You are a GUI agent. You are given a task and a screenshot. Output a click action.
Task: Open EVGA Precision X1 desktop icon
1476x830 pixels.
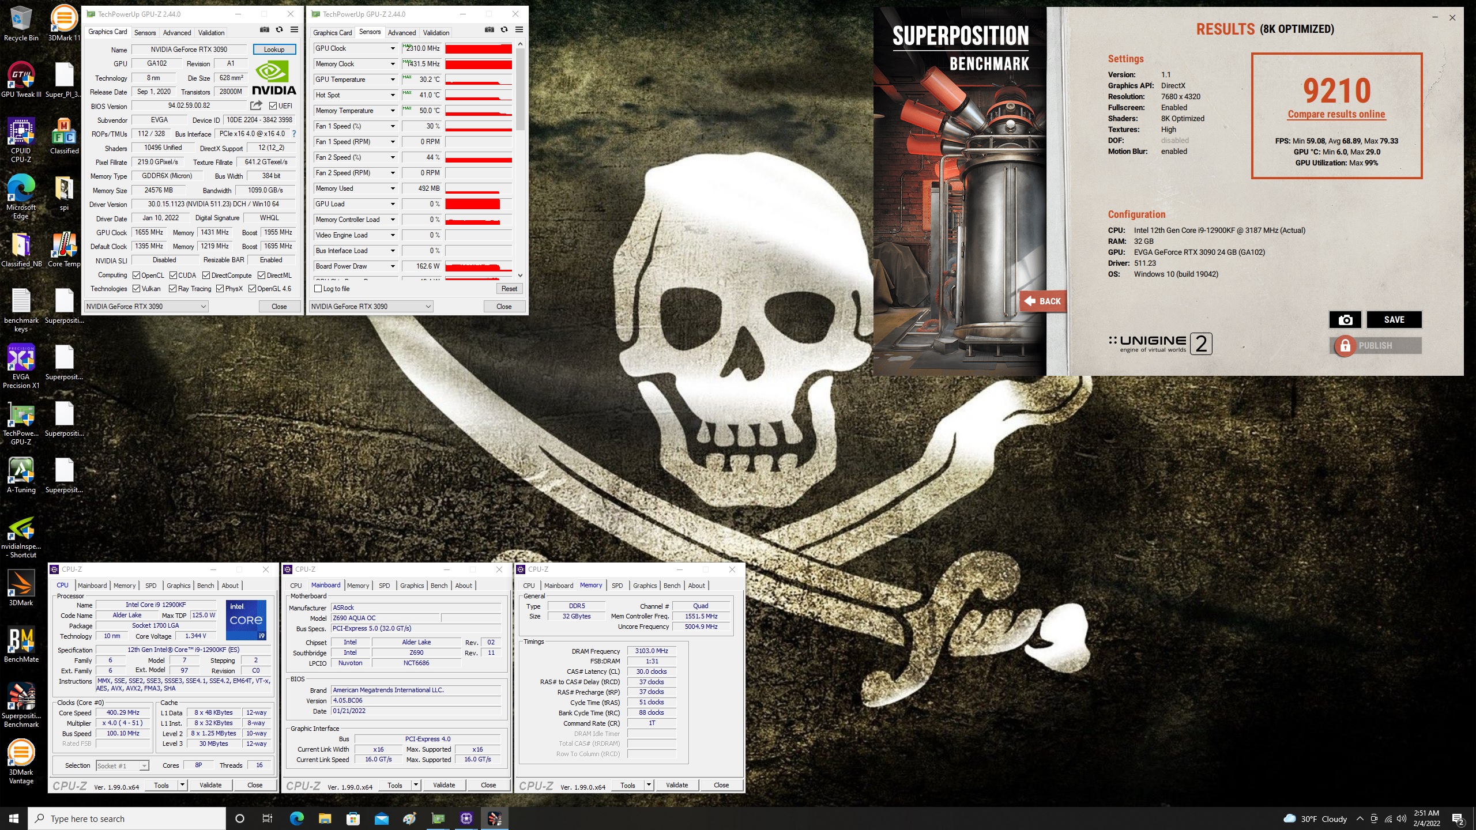(21, 366)
